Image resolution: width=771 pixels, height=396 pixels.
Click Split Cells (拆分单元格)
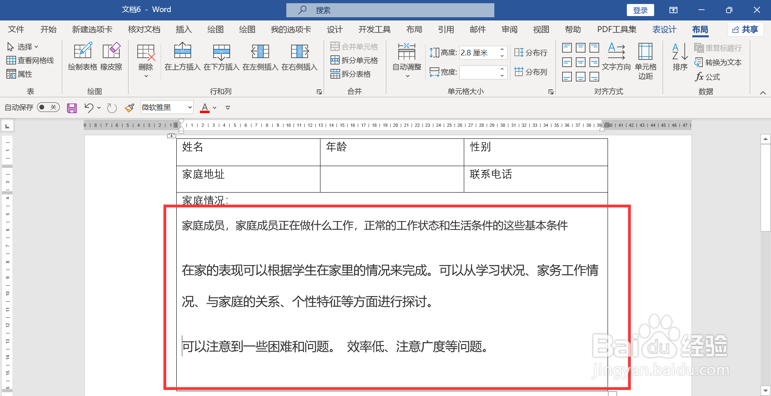(x=354, y=60)
